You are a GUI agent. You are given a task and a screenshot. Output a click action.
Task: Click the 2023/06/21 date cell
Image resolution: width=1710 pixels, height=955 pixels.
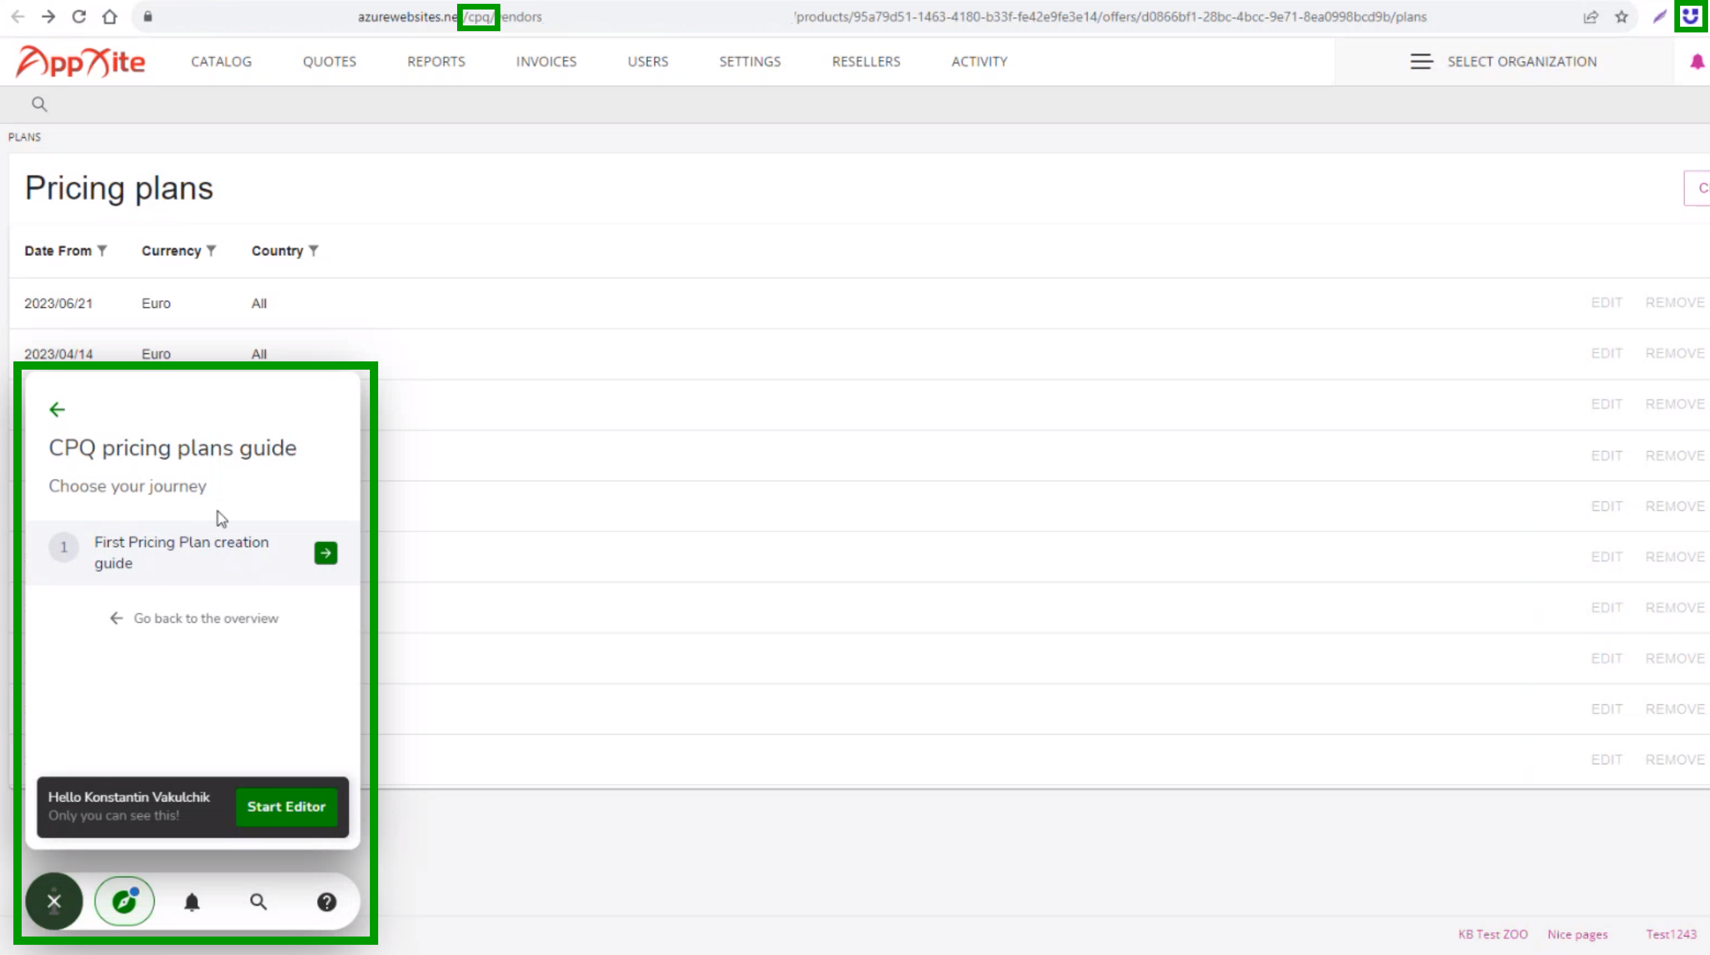(59, 303)
